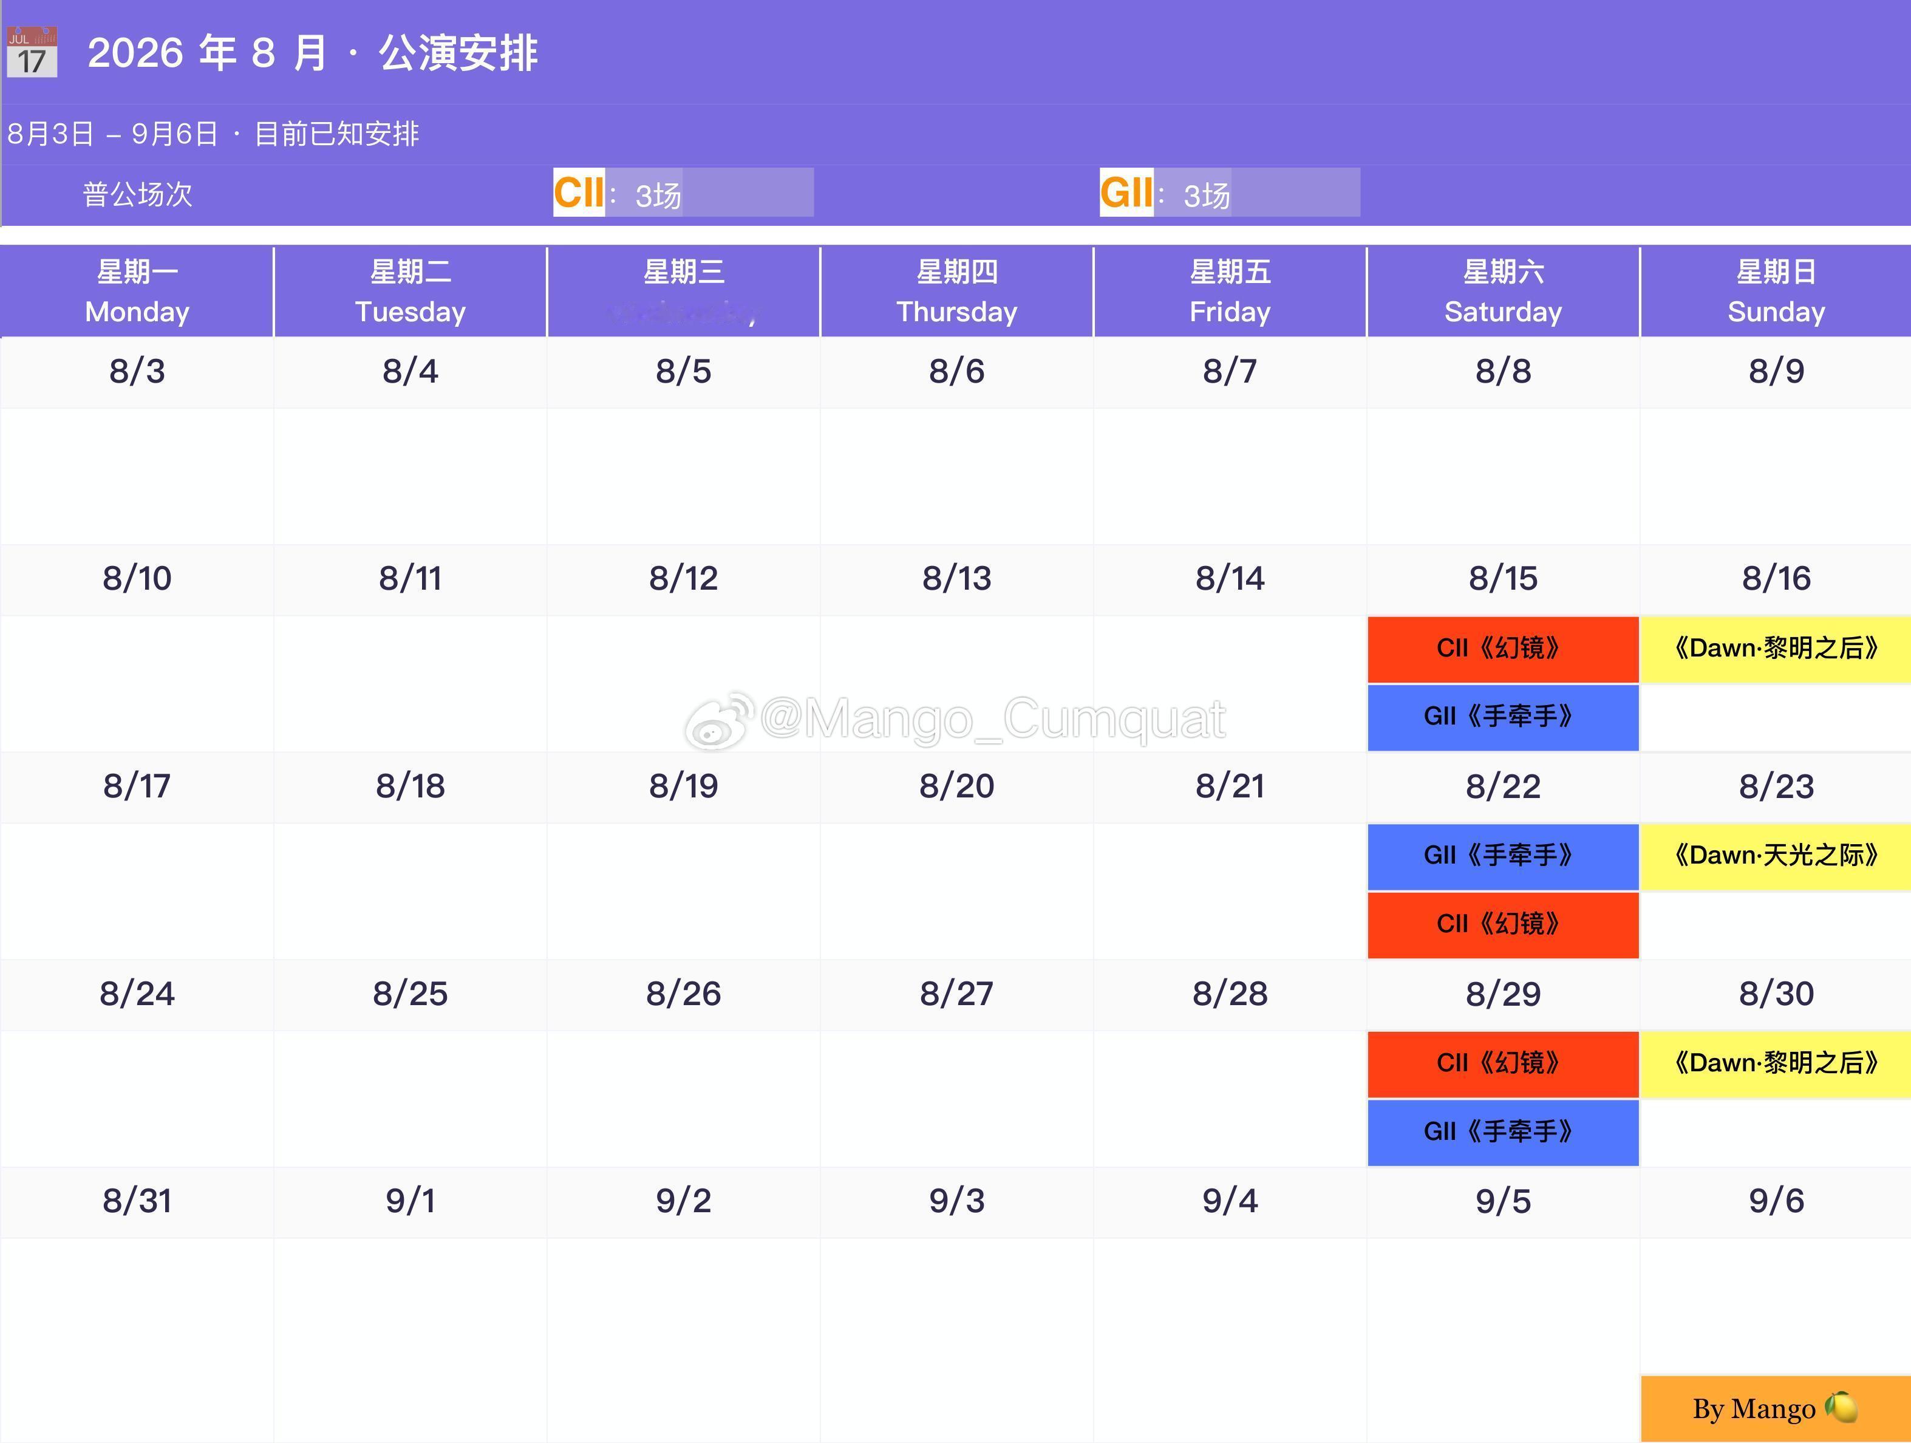Image resolution: width=1911 pixels, height=1443 pixels.
Task: Click the 8/4 date cell
Action: 410,372
